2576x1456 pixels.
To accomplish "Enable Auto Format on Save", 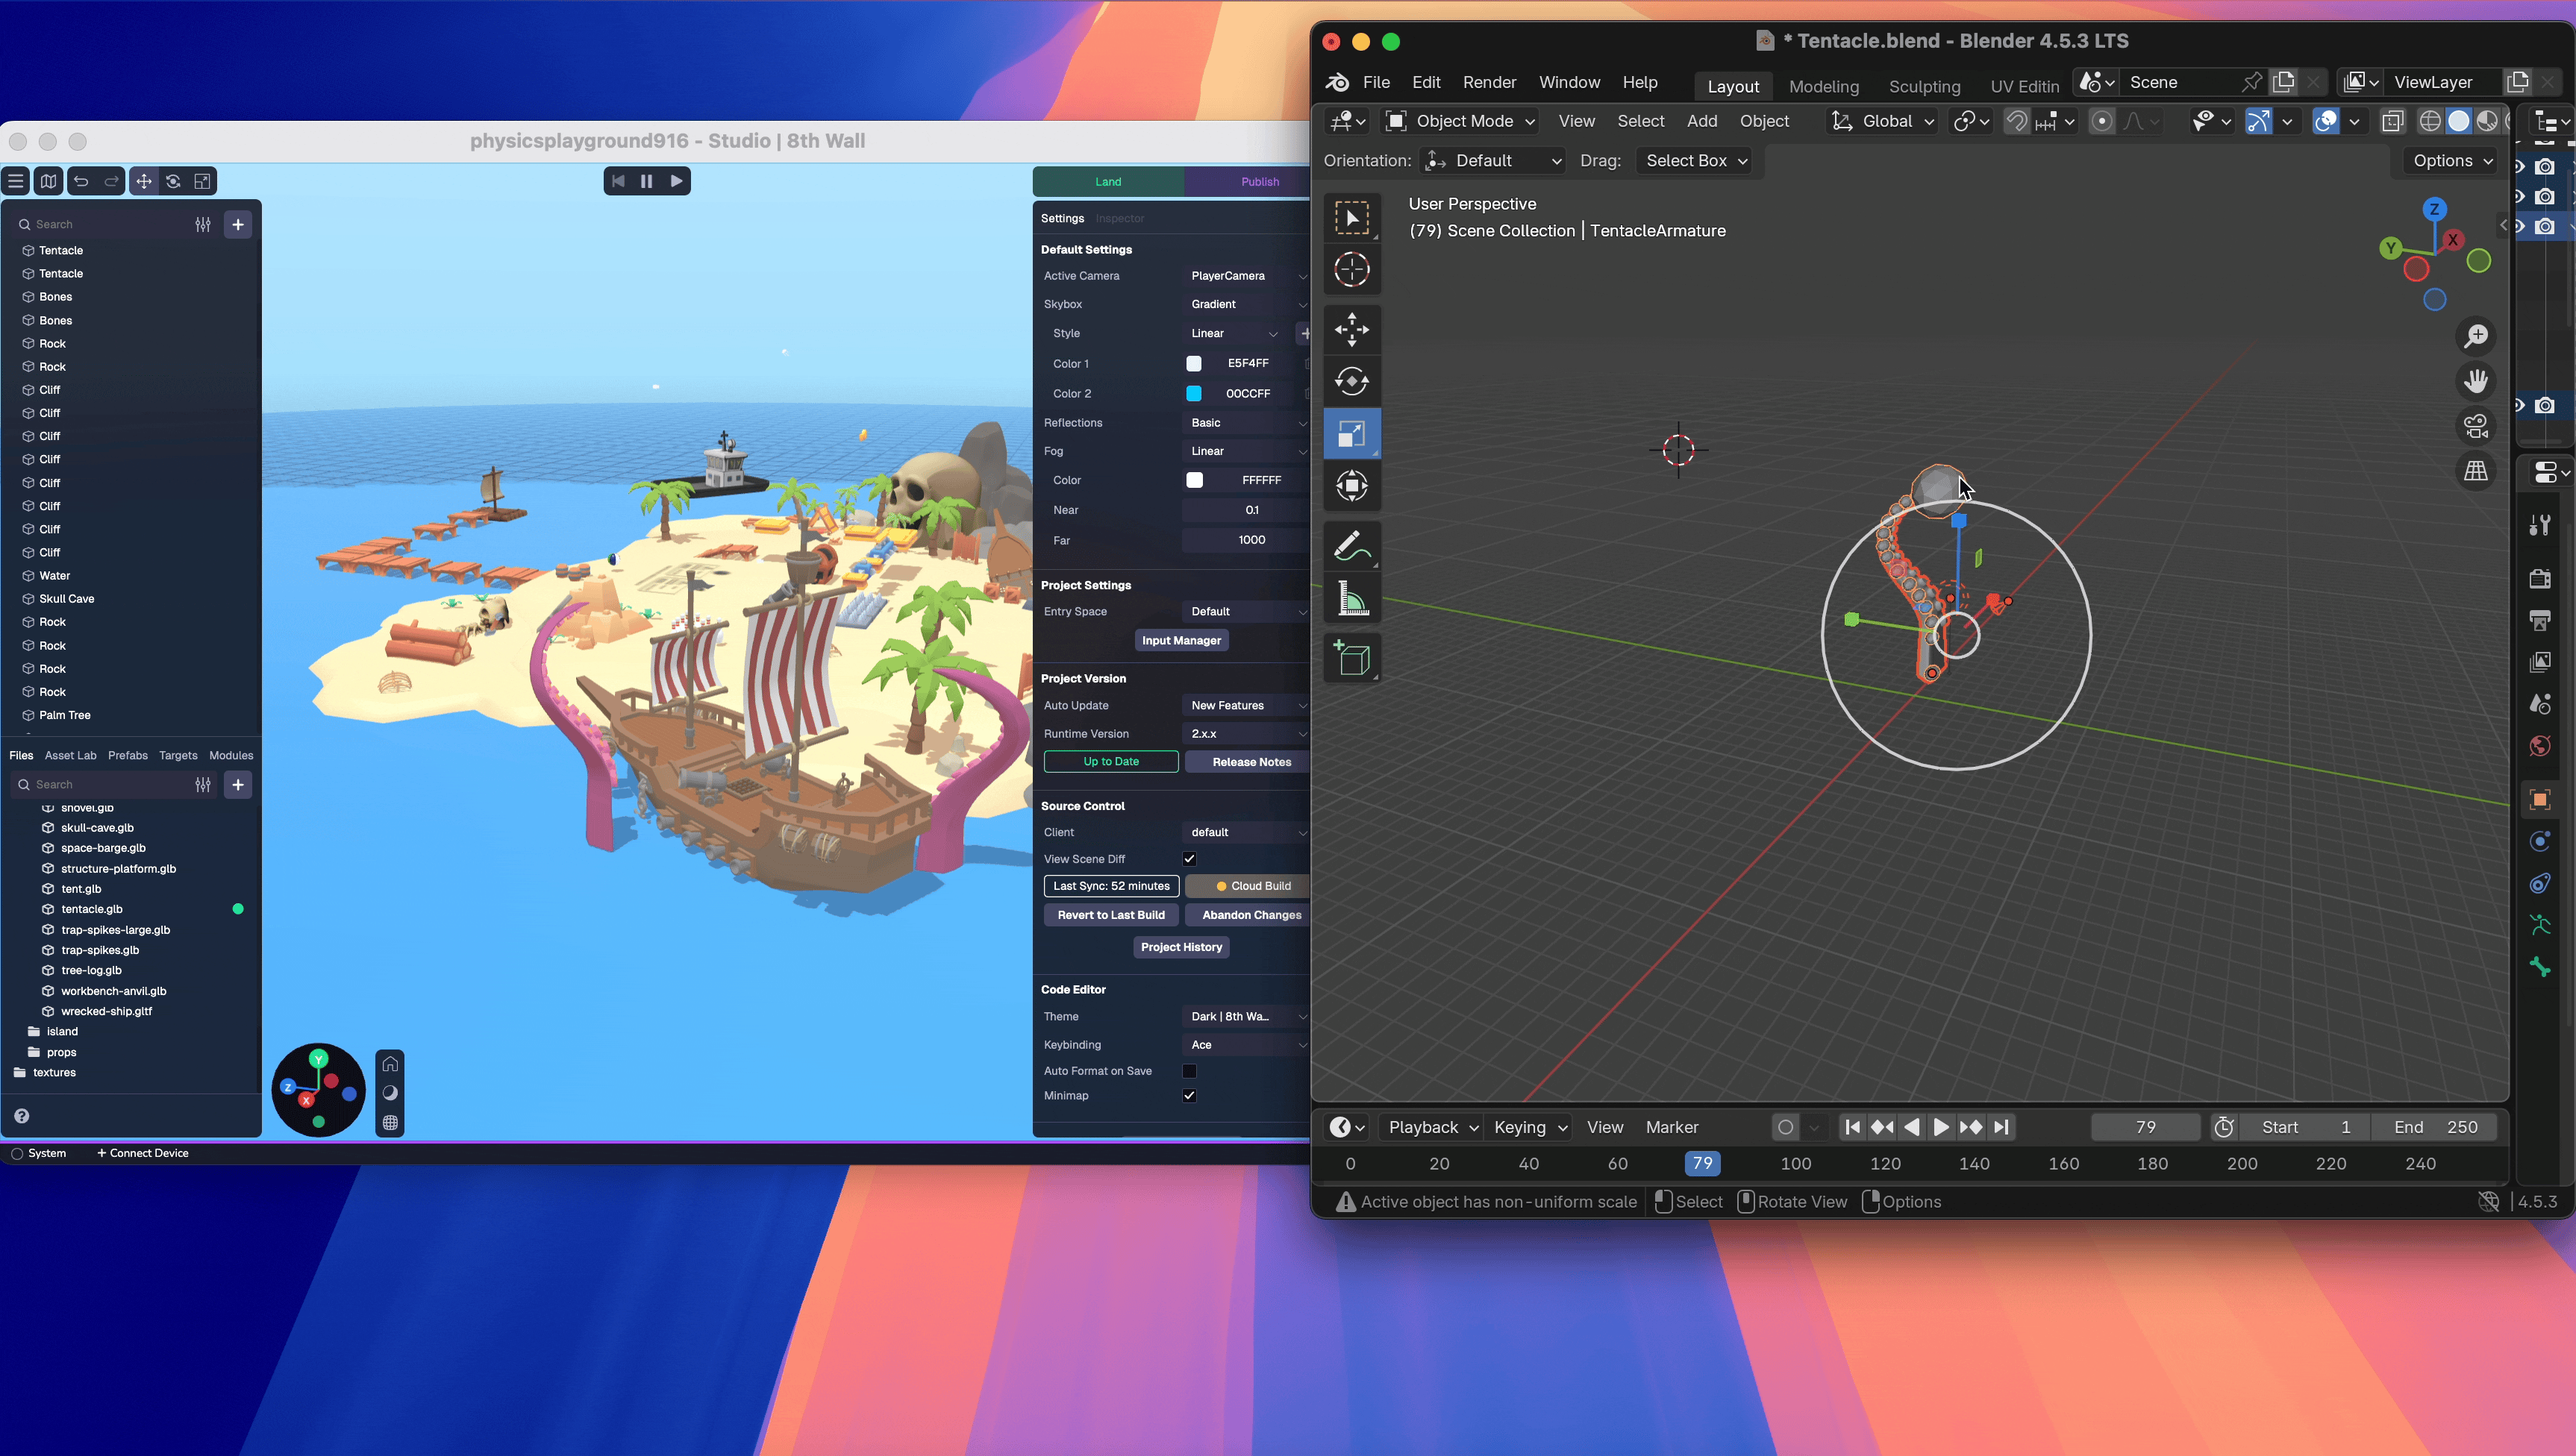I will [1189, 1071].
